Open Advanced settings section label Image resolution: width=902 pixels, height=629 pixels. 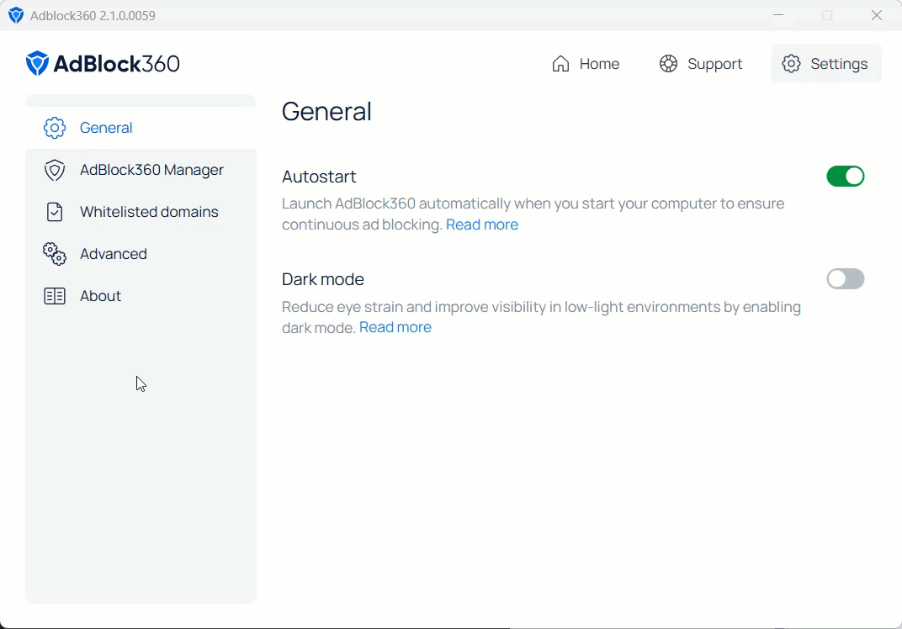click(114, 254)
